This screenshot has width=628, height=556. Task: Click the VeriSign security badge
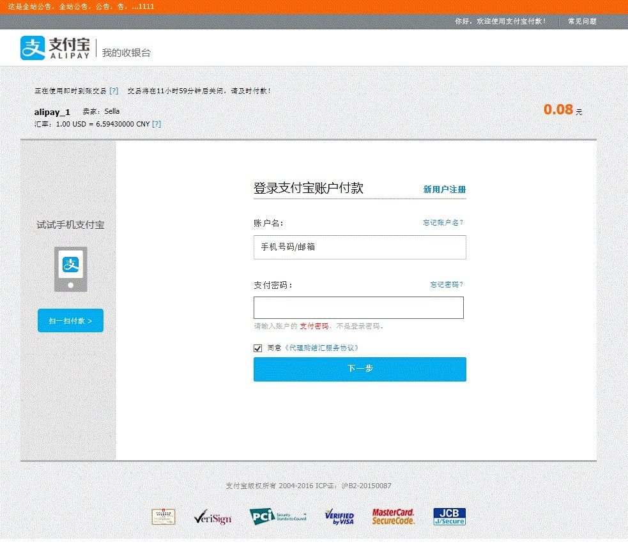pos(213,517)
